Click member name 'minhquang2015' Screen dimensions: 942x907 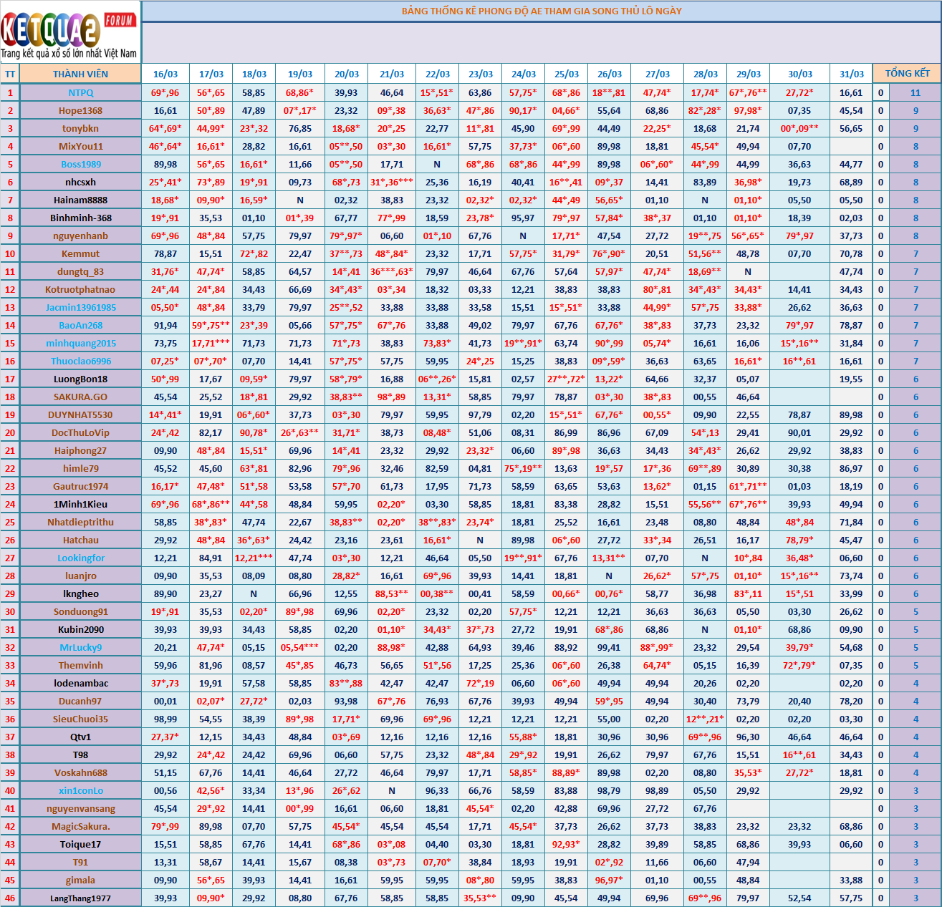(80, 343)
